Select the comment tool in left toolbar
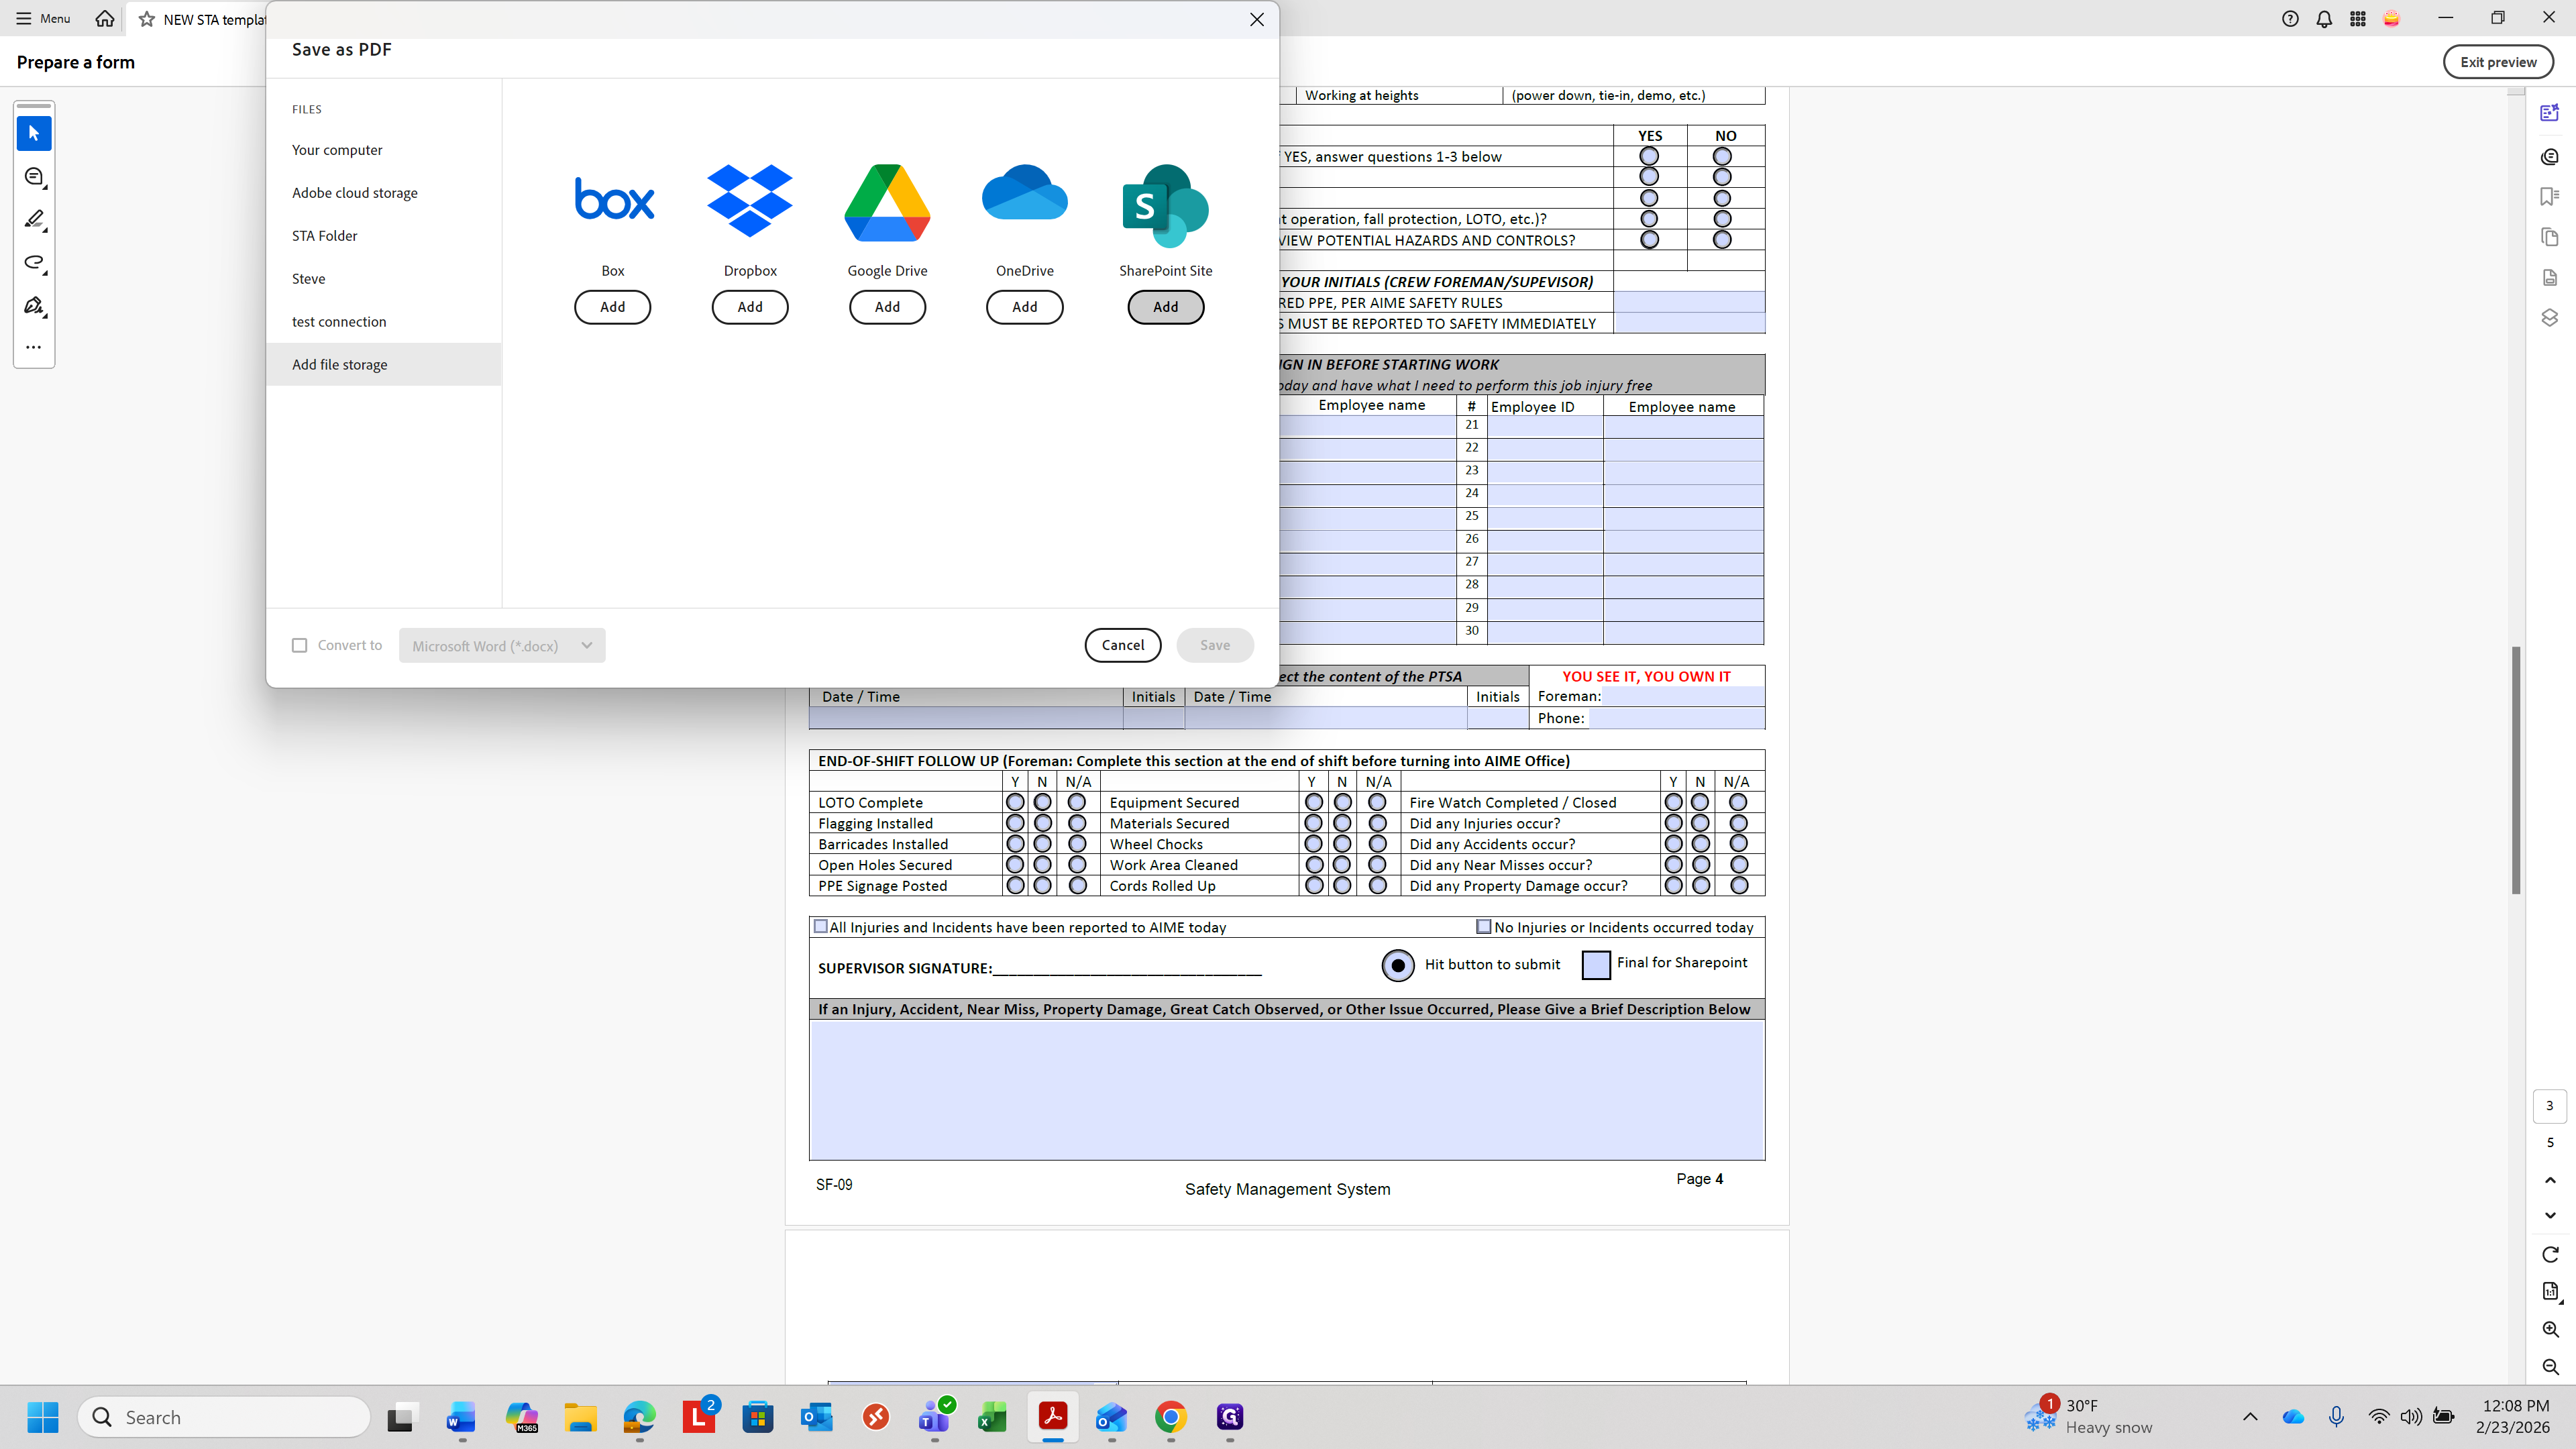This screenshot has height=1449, width=2576. 33,177
